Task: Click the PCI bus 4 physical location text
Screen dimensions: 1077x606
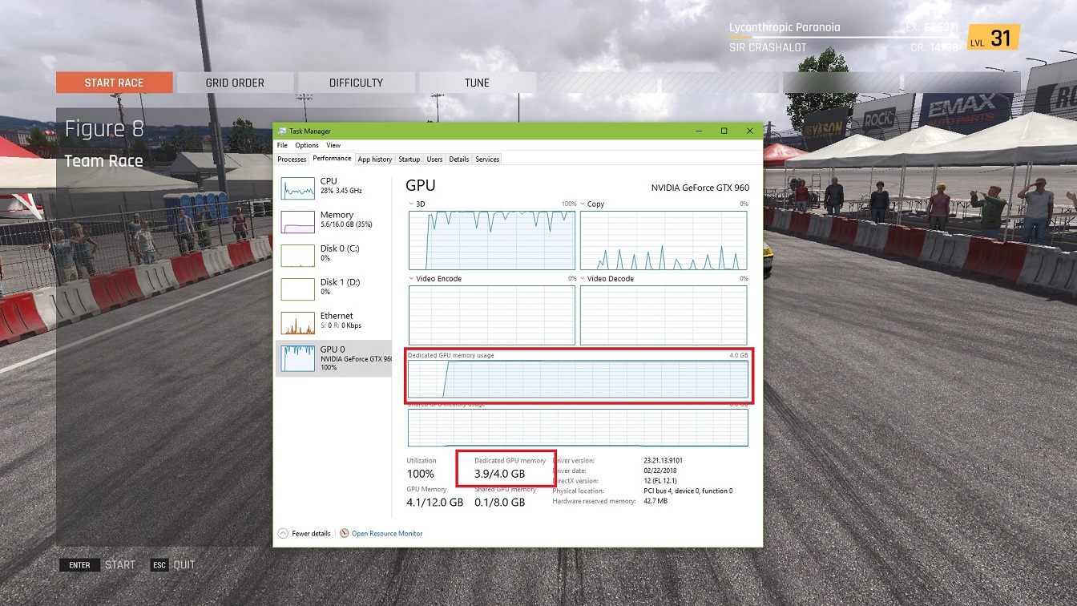Action: pyautogui.click(x=688, y=491)
